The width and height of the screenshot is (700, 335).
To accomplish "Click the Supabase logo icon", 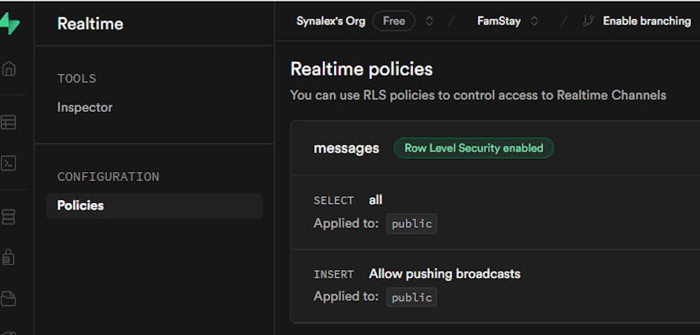I will coord(9,23).
